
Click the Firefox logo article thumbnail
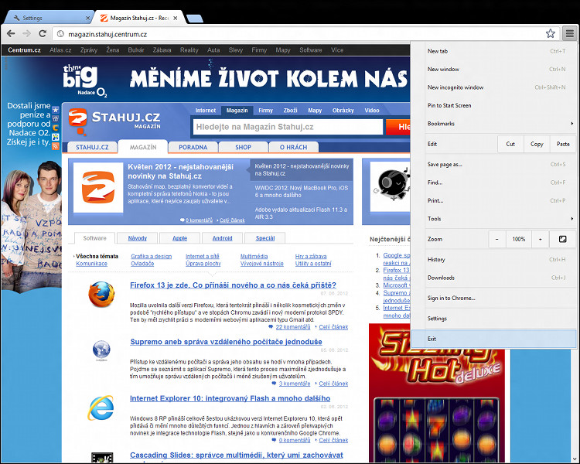pyautogui.click(x=101, y=295)
